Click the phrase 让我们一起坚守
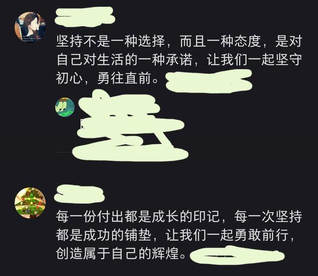The width and height of the screenshot is (318, 276). coord(254,60)
